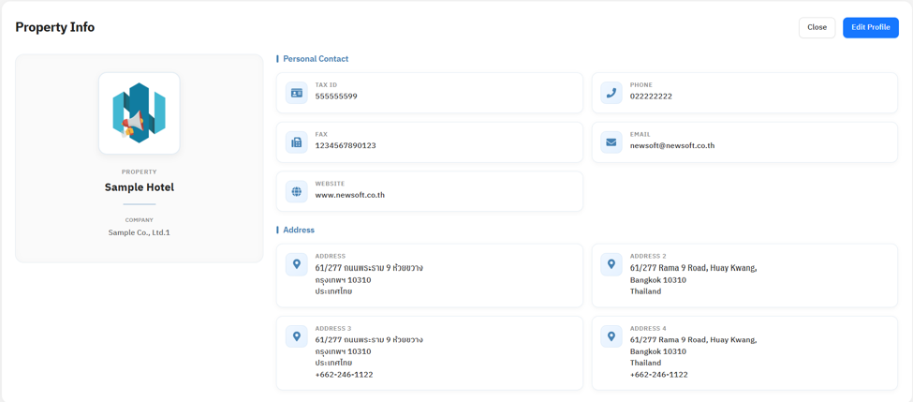This screenshot has height=402, width=913.
Task: Click the newsoft@newsoft.co.th email address
Action: pyautogui.click(x=672, y=145)
